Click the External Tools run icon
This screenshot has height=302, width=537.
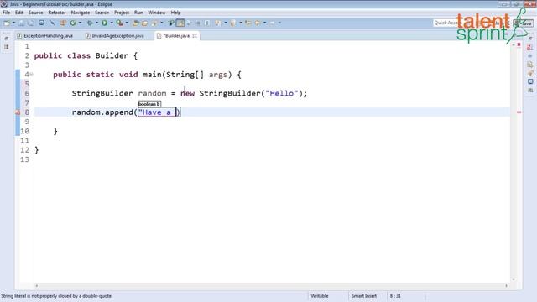coord(119,23)
